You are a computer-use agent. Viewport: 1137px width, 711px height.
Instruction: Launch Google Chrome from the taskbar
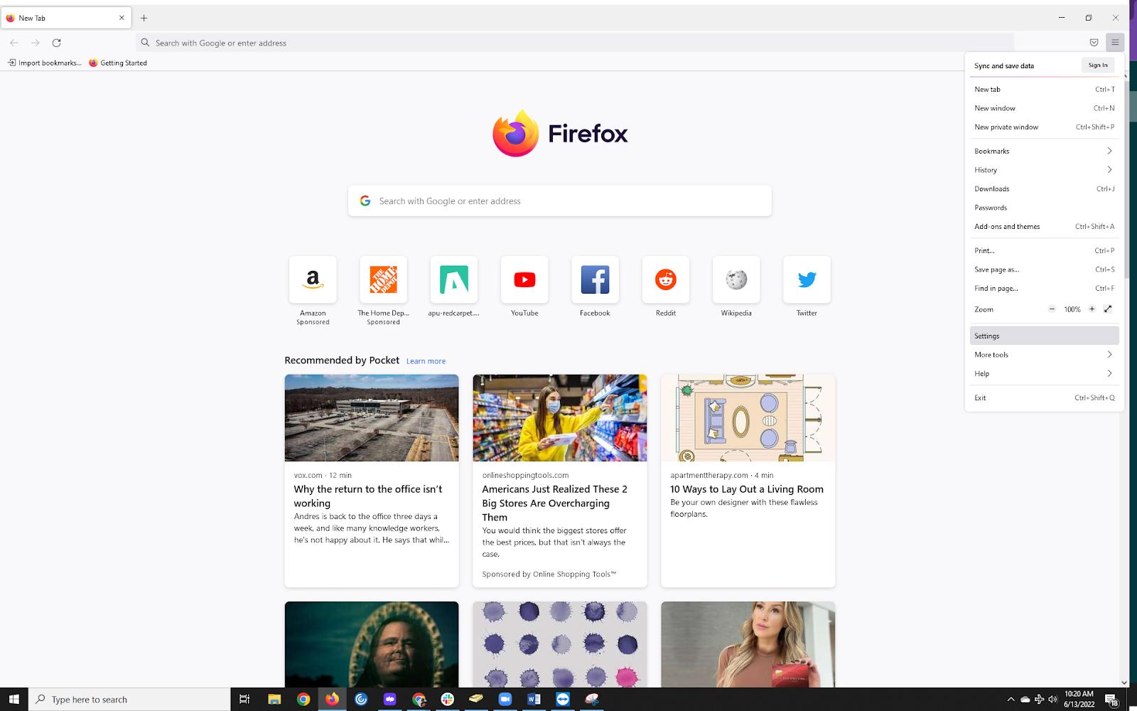tap(303, 699)
